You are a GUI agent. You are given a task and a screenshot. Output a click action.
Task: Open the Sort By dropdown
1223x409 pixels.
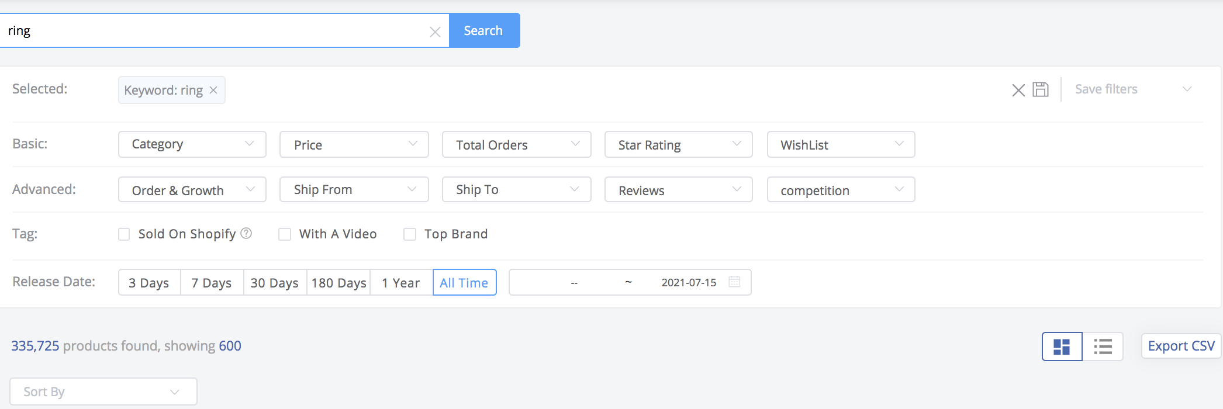tap(103, 391)
